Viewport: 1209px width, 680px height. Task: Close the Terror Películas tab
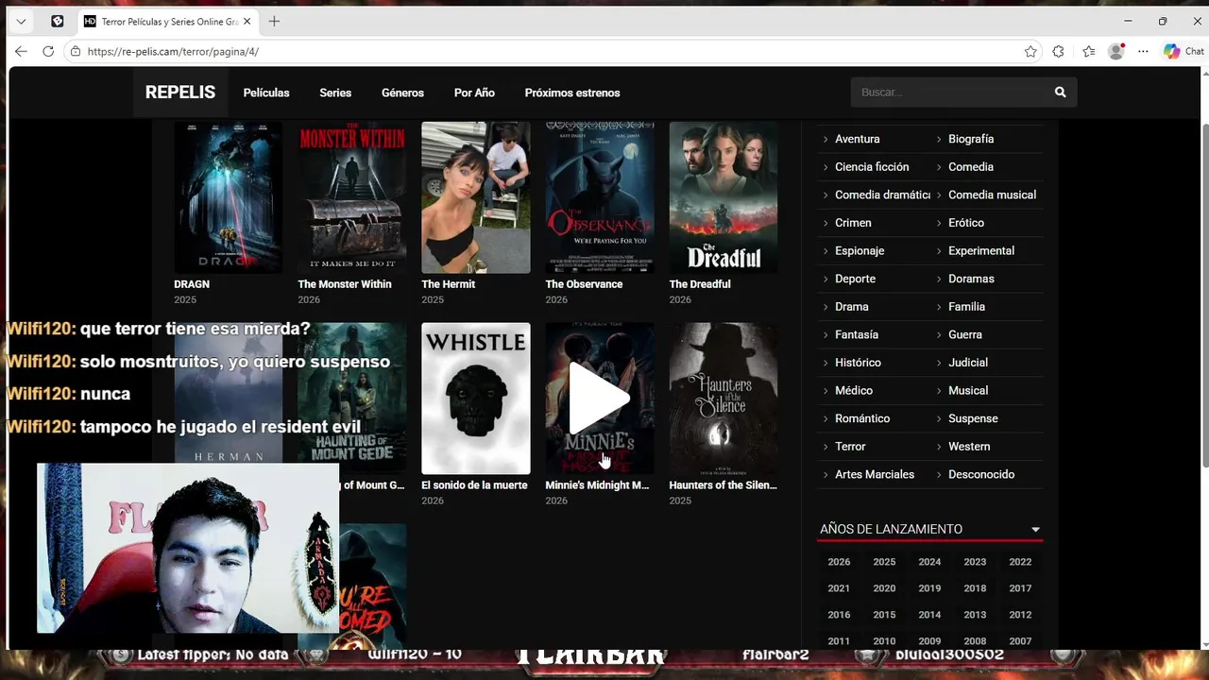pos(247,21)
